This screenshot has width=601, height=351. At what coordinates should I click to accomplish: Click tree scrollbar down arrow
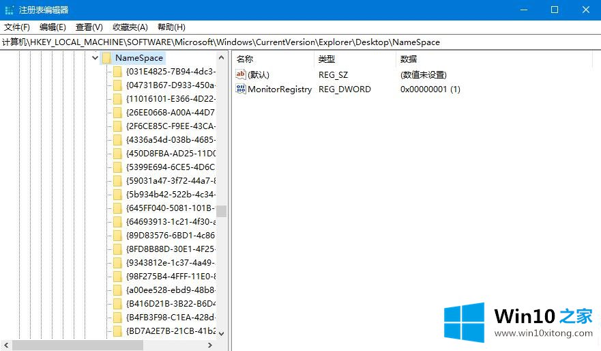(x=221, y=334)
